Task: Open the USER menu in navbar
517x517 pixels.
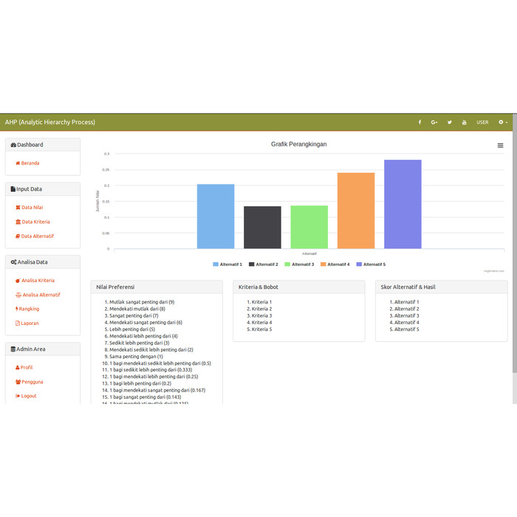Action: [482, 123]
